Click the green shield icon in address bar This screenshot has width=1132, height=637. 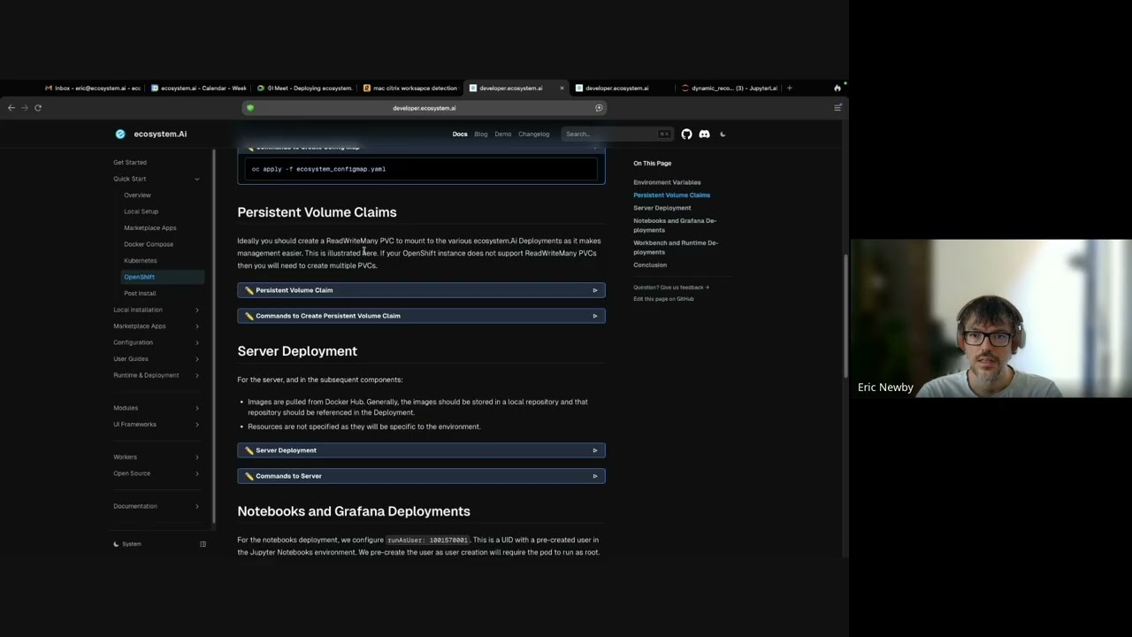tap(250, 108)
